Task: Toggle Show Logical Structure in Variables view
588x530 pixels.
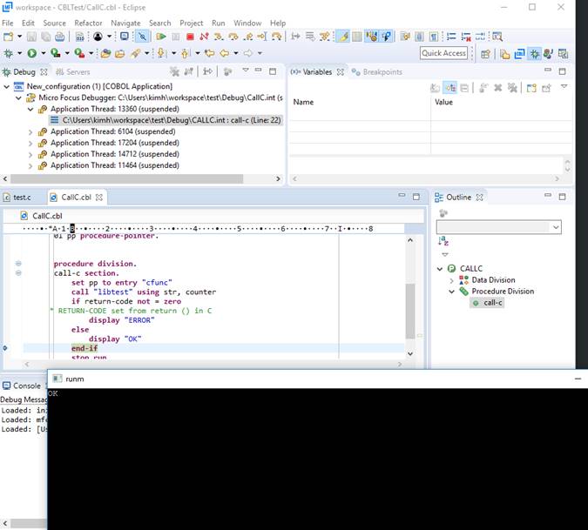Action: coord(450,88)
